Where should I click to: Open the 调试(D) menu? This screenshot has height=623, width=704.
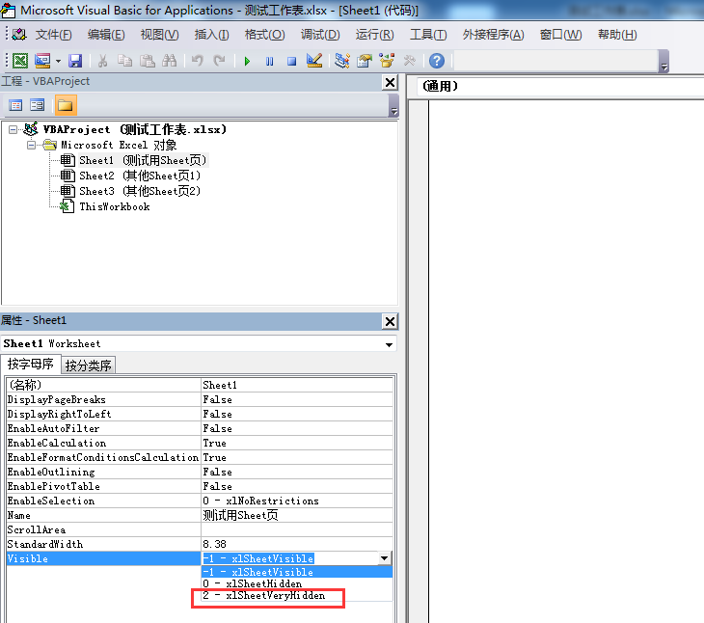[x=320, y=35]
